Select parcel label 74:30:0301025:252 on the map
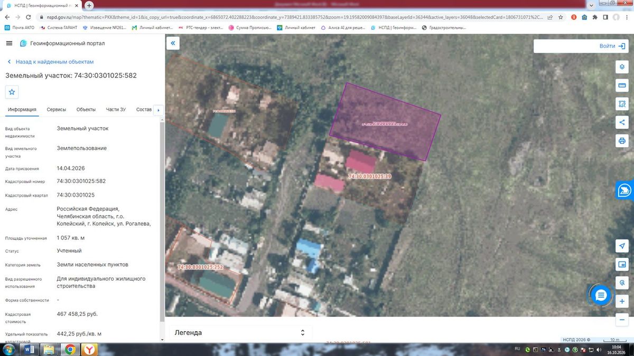The width and height of the screenshot is (634, 356). (x=200, y=267)
